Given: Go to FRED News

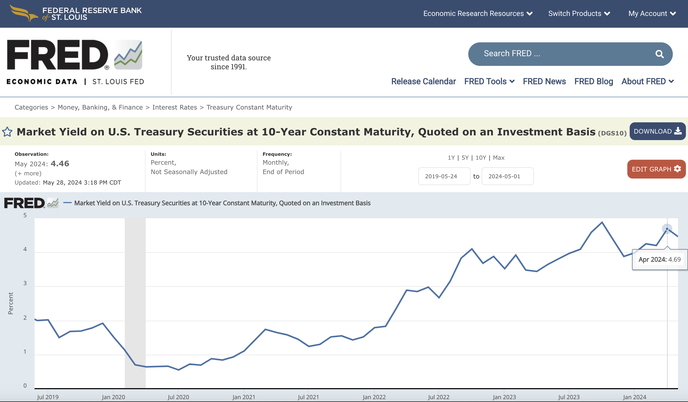Looking at the screenshot, I should coord(544,81).
